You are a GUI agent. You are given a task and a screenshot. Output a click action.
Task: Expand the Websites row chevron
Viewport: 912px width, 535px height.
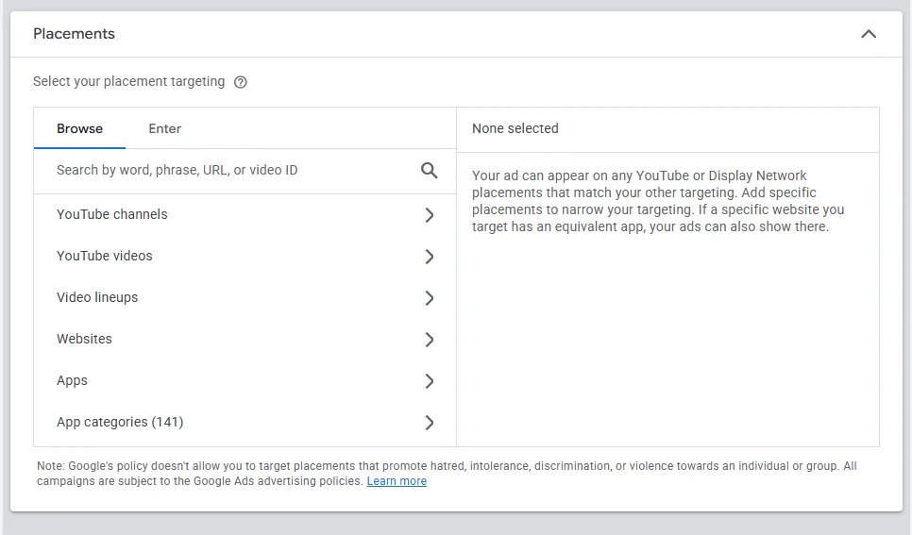(430, 340)
